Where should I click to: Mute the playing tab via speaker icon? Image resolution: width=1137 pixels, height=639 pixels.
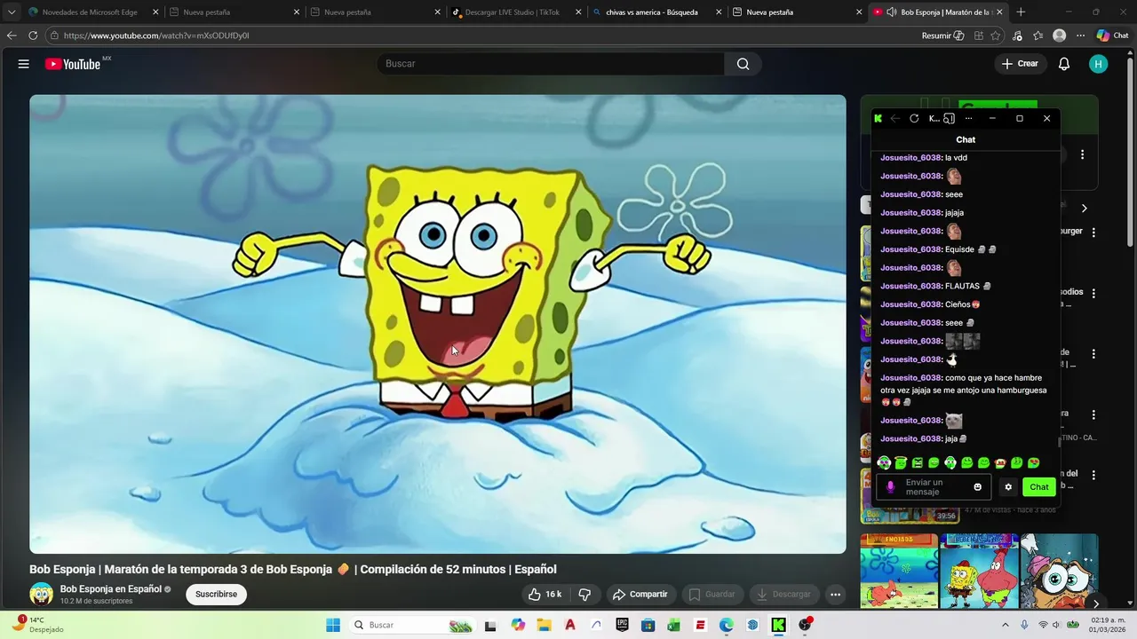tap(892, 12)
